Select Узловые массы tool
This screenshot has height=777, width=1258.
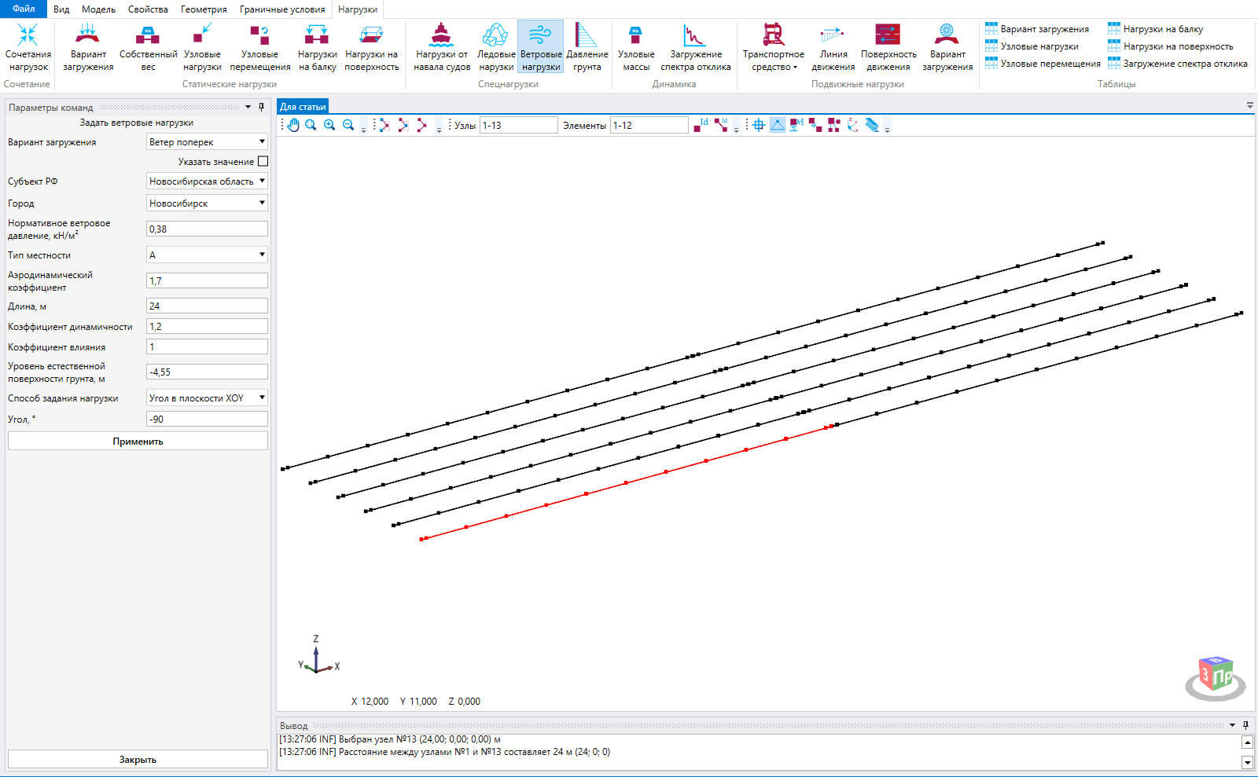tap(635, 47)
